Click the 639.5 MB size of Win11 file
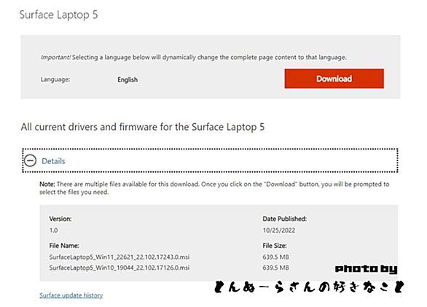 pyautogui.click(x=275, y=257)
